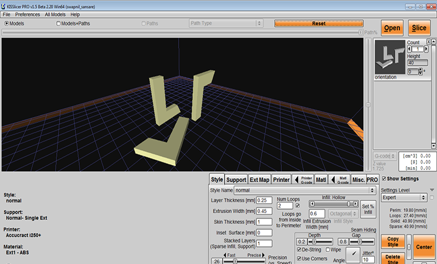
Task: Open the File menu
Action: [7, 15]
